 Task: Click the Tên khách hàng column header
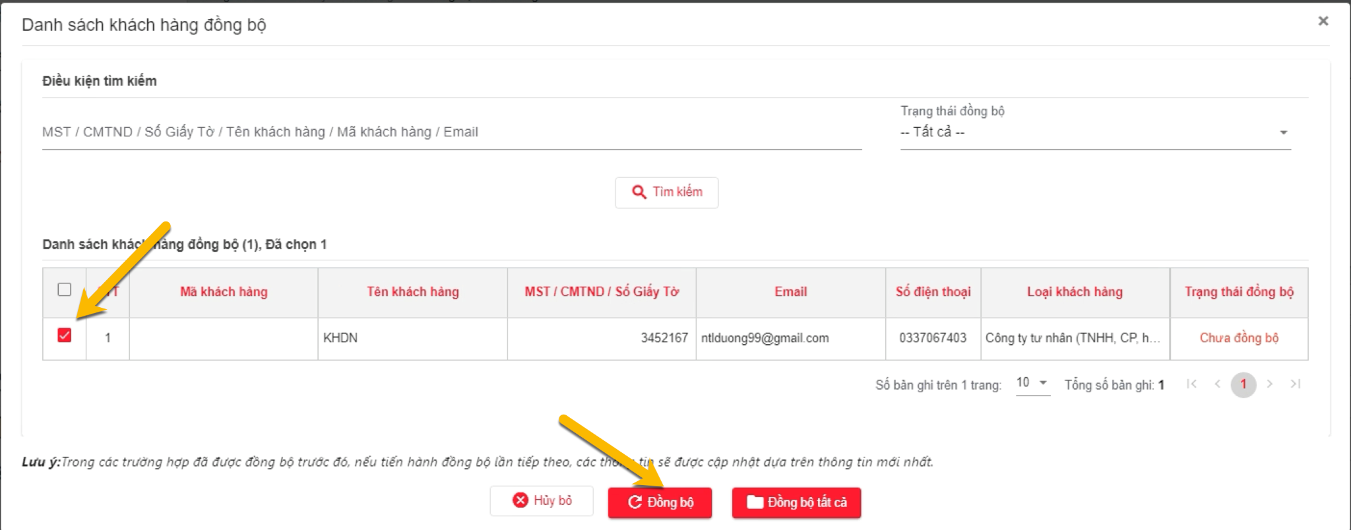tap(413, 292)
